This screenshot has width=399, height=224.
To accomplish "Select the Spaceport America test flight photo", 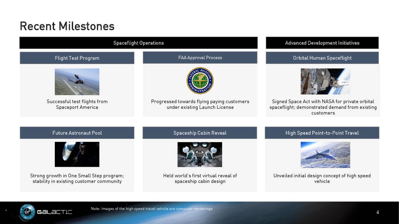I will pyautogui.click(x=77, y=82).
